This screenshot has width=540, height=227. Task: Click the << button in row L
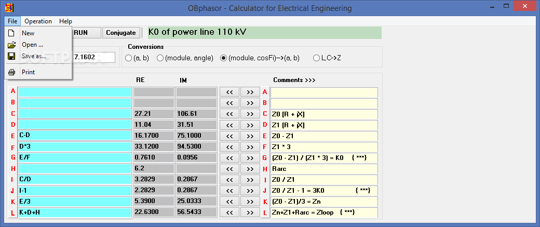(x=230, y=212)
